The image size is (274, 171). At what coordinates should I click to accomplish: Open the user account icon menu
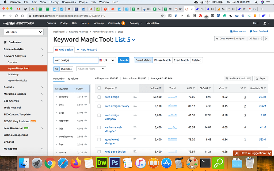(x=266, y=23)
